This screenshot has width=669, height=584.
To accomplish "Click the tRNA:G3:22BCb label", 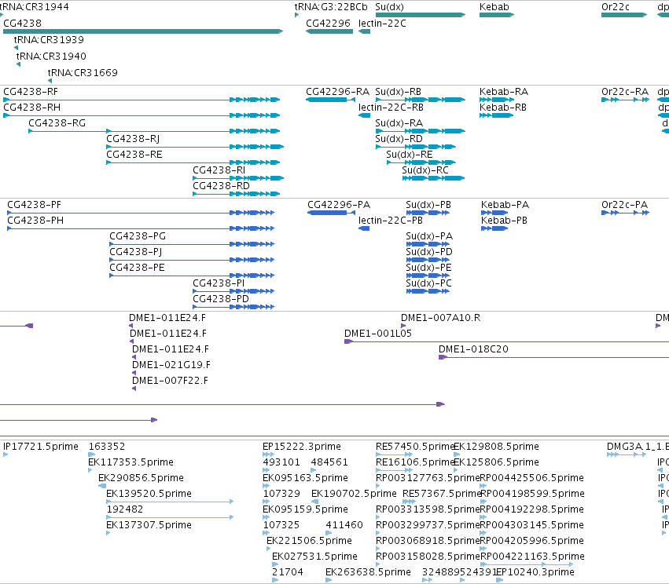I will coord(331,7).
